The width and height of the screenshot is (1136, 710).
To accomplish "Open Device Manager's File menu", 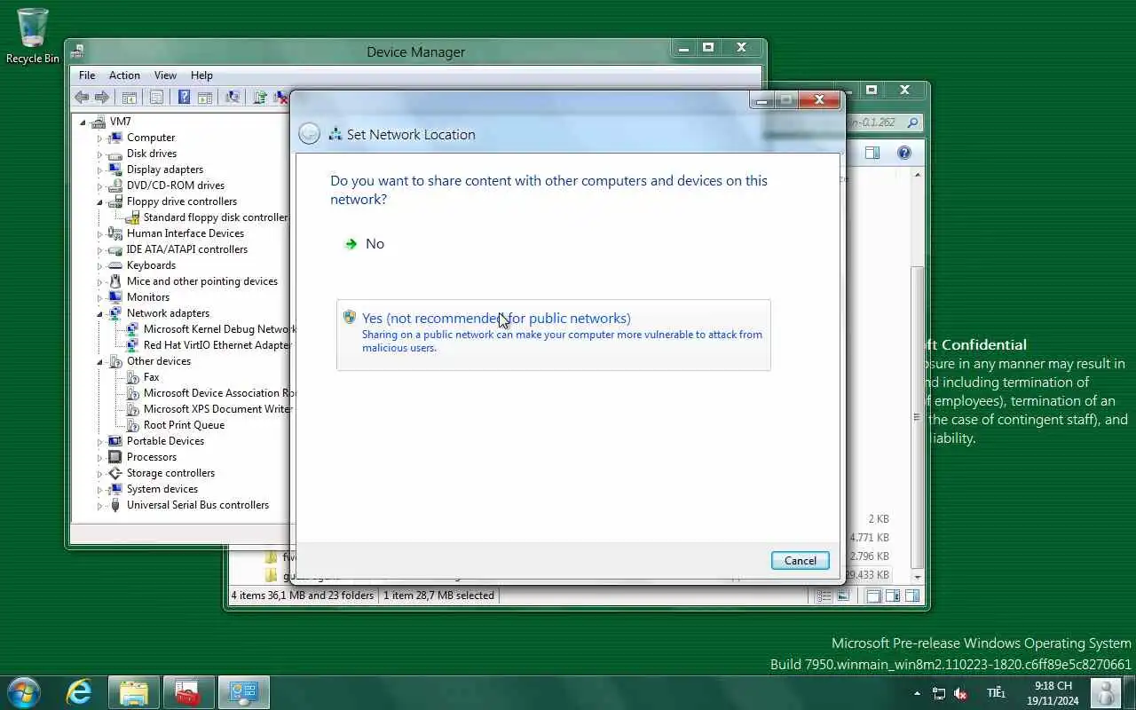I will tap(87, 75).
